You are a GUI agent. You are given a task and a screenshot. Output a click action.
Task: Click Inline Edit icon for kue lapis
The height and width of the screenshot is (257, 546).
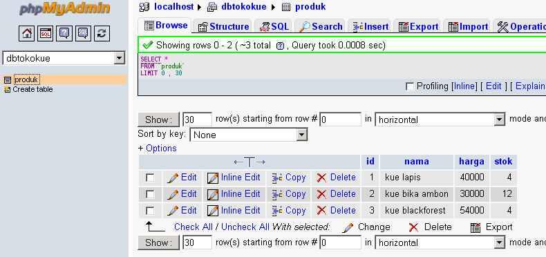(x=212, y=178)
